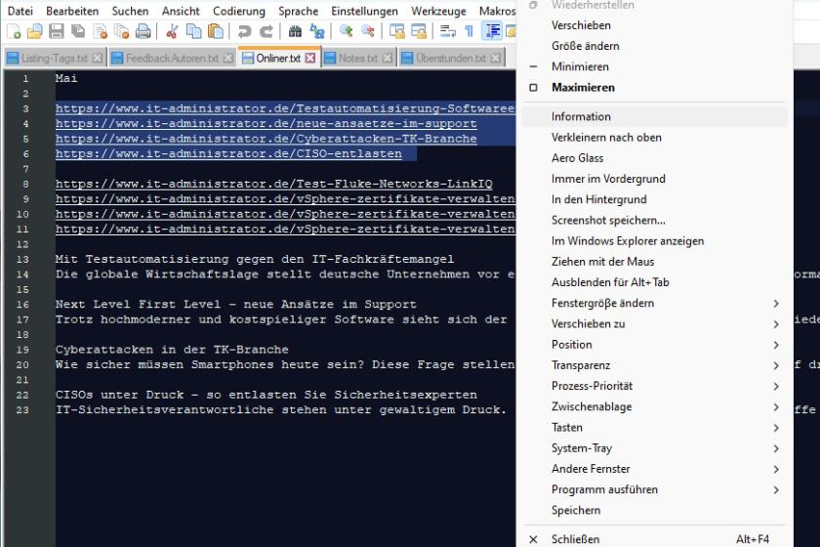Select Verkleinern nach oben entry
The height and width of the screenshot is (547, 820).
click(654, 137)
